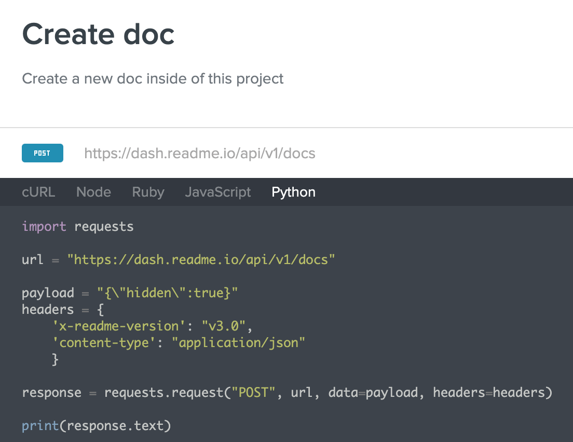Click the 'x-readme-version' header line
The width and height of the screenshot is (573, 442).
[153, 326]
